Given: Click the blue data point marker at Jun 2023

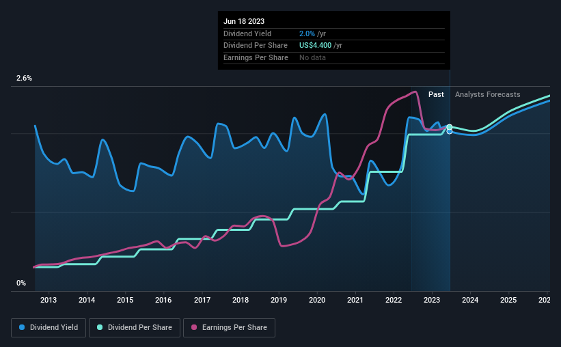Looking at the screenshot, I should (450, 132).
